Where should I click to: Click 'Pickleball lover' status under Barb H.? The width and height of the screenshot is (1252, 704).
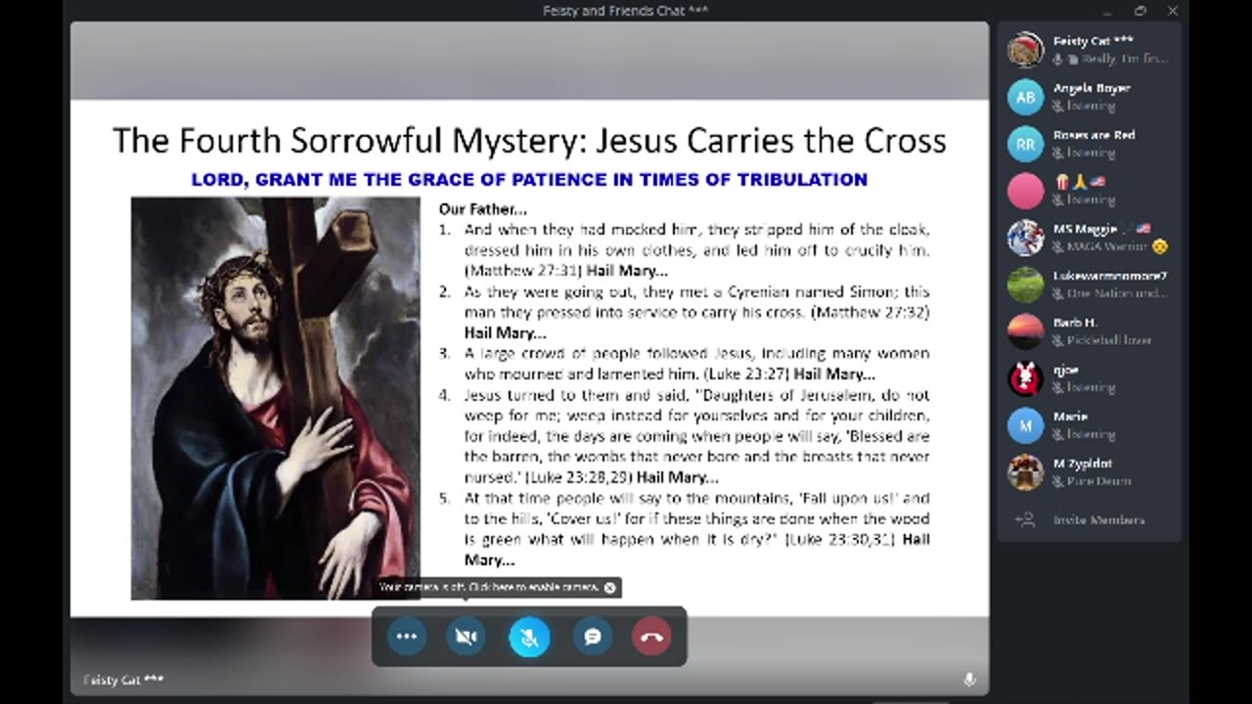tap(1108, 340)
